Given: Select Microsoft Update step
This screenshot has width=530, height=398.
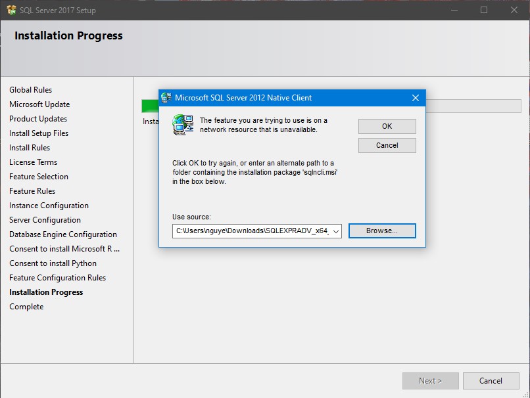Looking at the screenshot, I should [39, 104].
